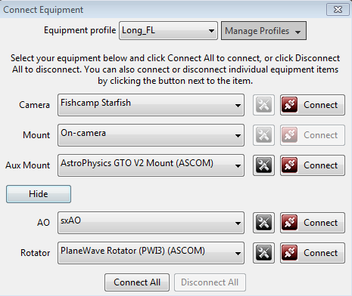Expand the Aux Mount AstroPhysics dropdown
Screen dimensions: 352x296
click(x=151, y=165)
